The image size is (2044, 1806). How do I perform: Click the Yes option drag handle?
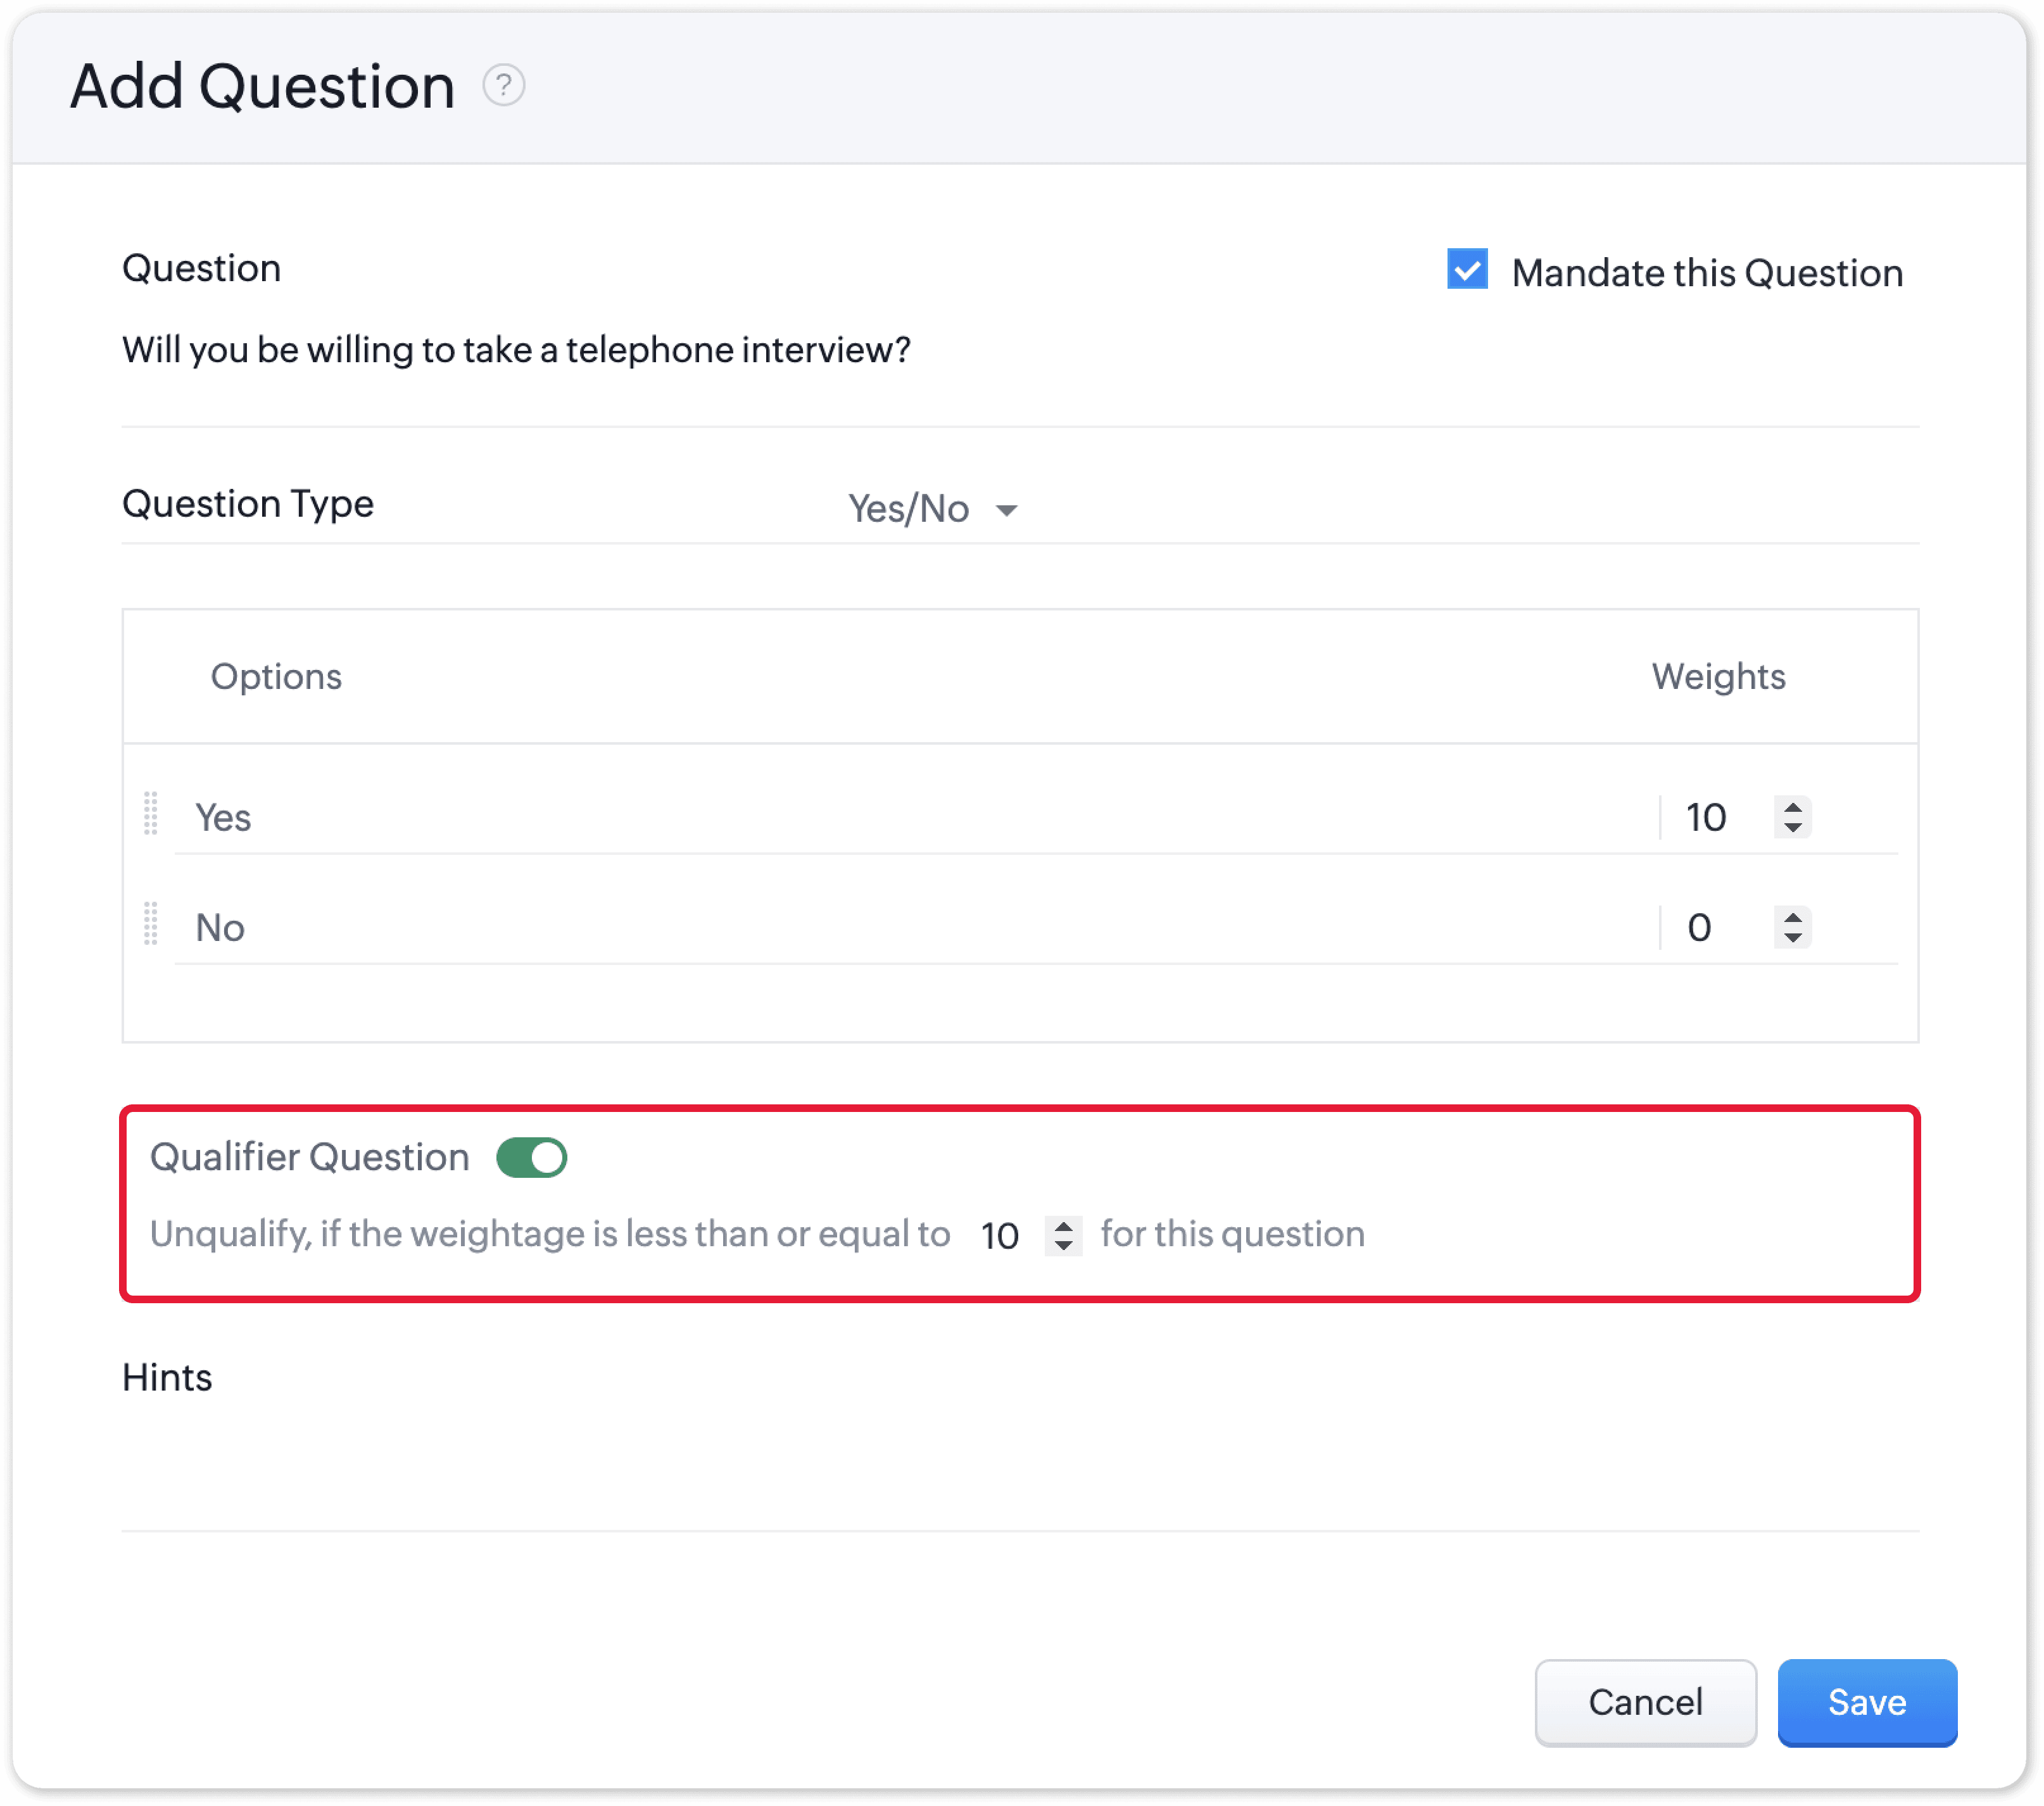151,814
